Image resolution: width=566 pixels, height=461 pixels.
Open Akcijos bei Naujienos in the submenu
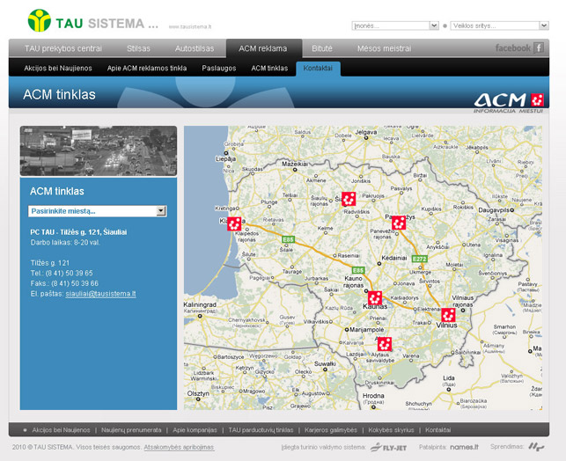pyautogui.click(x=58, y=68)
